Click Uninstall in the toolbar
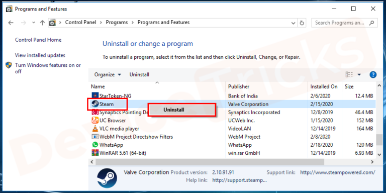The image size is (386, 193). tap(139, 74)
